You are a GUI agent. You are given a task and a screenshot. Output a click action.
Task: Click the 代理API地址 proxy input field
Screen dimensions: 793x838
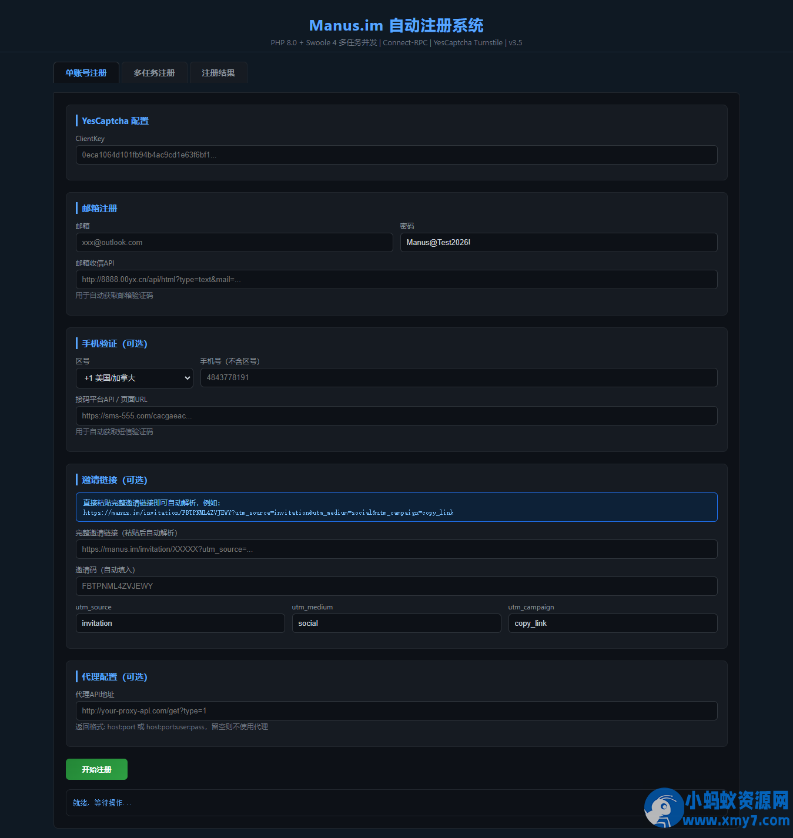pos(396,711)
